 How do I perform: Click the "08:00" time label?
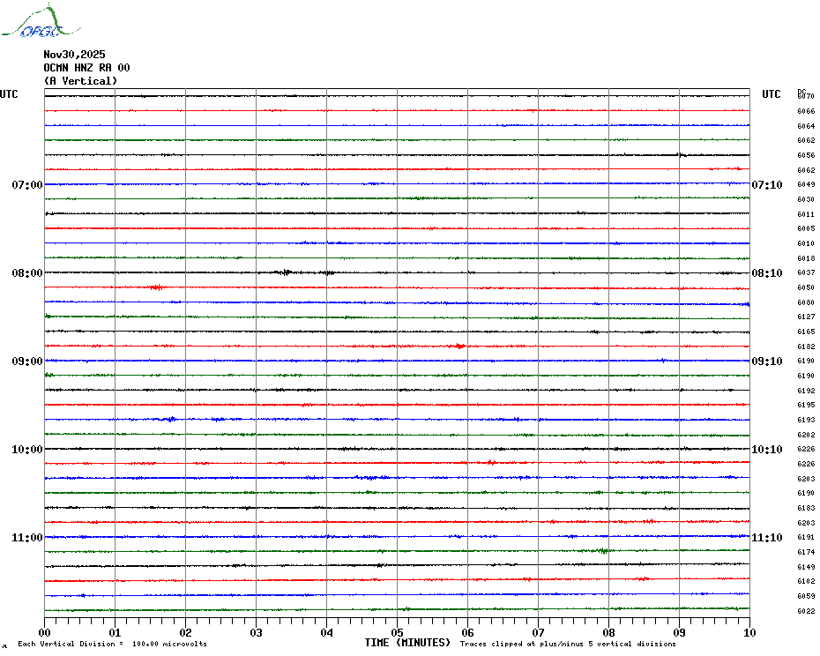(x=27, y=273)
